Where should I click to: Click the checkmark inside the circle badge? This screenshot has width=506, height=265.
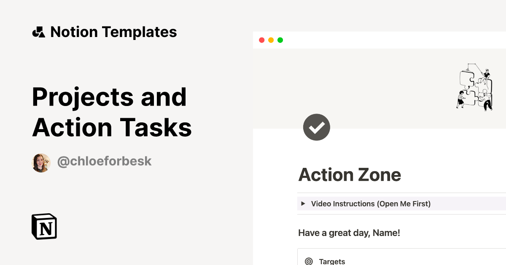(x=317, y=127)
